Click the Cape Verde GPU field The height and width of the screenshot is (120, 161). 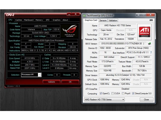106,30
